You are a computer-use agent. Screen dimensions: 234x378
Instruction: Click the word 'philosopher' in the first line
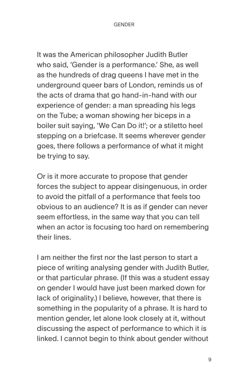pos(124,55)
